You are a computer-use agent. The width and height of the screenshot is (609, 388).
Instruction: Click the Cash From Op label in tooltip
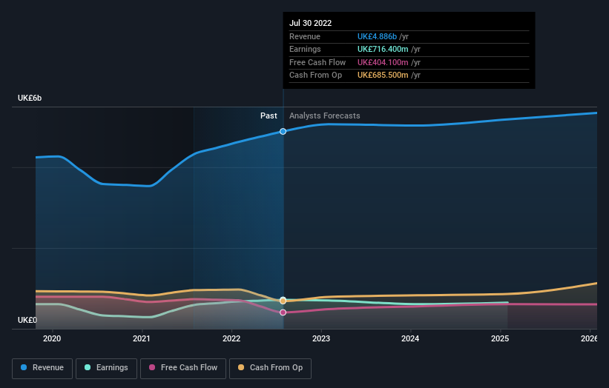point(315,76)
